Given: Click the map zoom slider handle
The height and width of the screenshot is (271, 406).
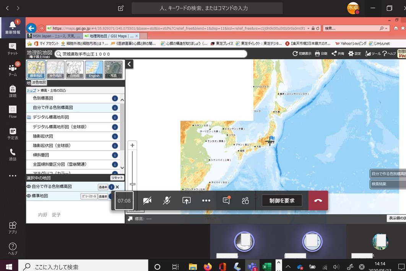Looking at the screenshot, I should tap(133, 184).
